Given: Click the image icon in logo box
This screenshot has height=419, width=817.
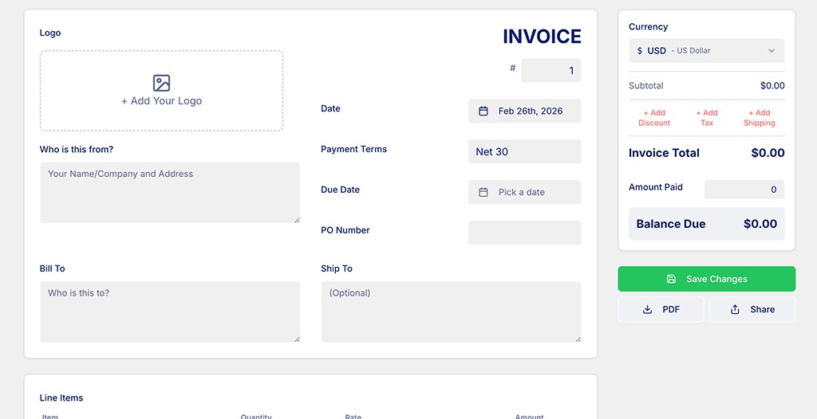Looking at the screenshot, I should [x=161, y=84].
